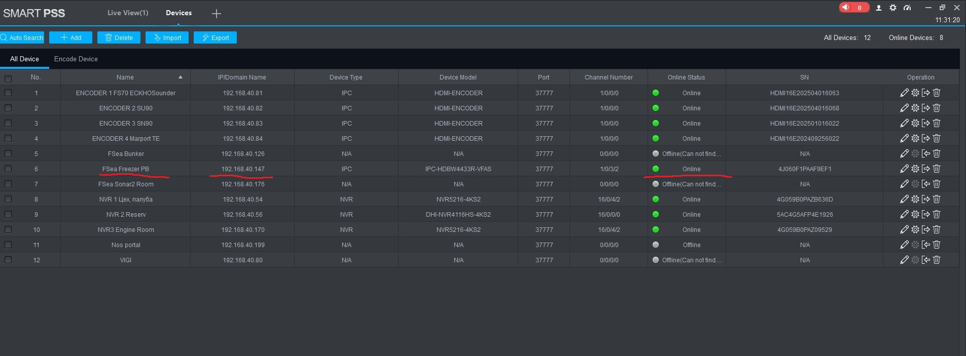The height and width of the screenshot is (356, 966).
Task: Sort the list by Device Type header
Action: pyautogui.click(x=345, y=77)
